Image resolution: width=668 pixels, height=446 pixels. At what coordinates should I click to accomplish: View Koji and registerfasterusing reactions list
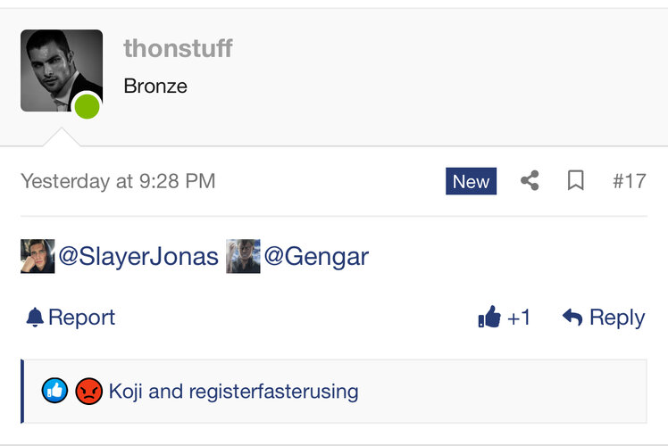[x=233, y=391]
